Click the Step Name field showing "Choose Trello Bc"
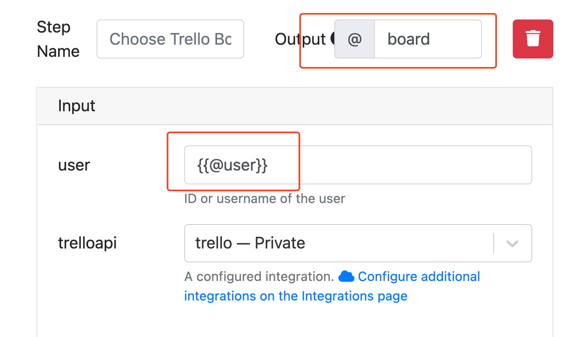572x337 pixels. tap(170, 39)
